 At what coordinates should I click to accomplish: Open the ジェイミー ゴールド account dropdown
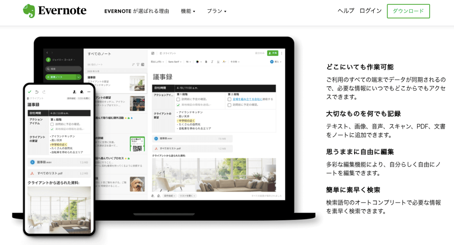(x=63, y=60)
